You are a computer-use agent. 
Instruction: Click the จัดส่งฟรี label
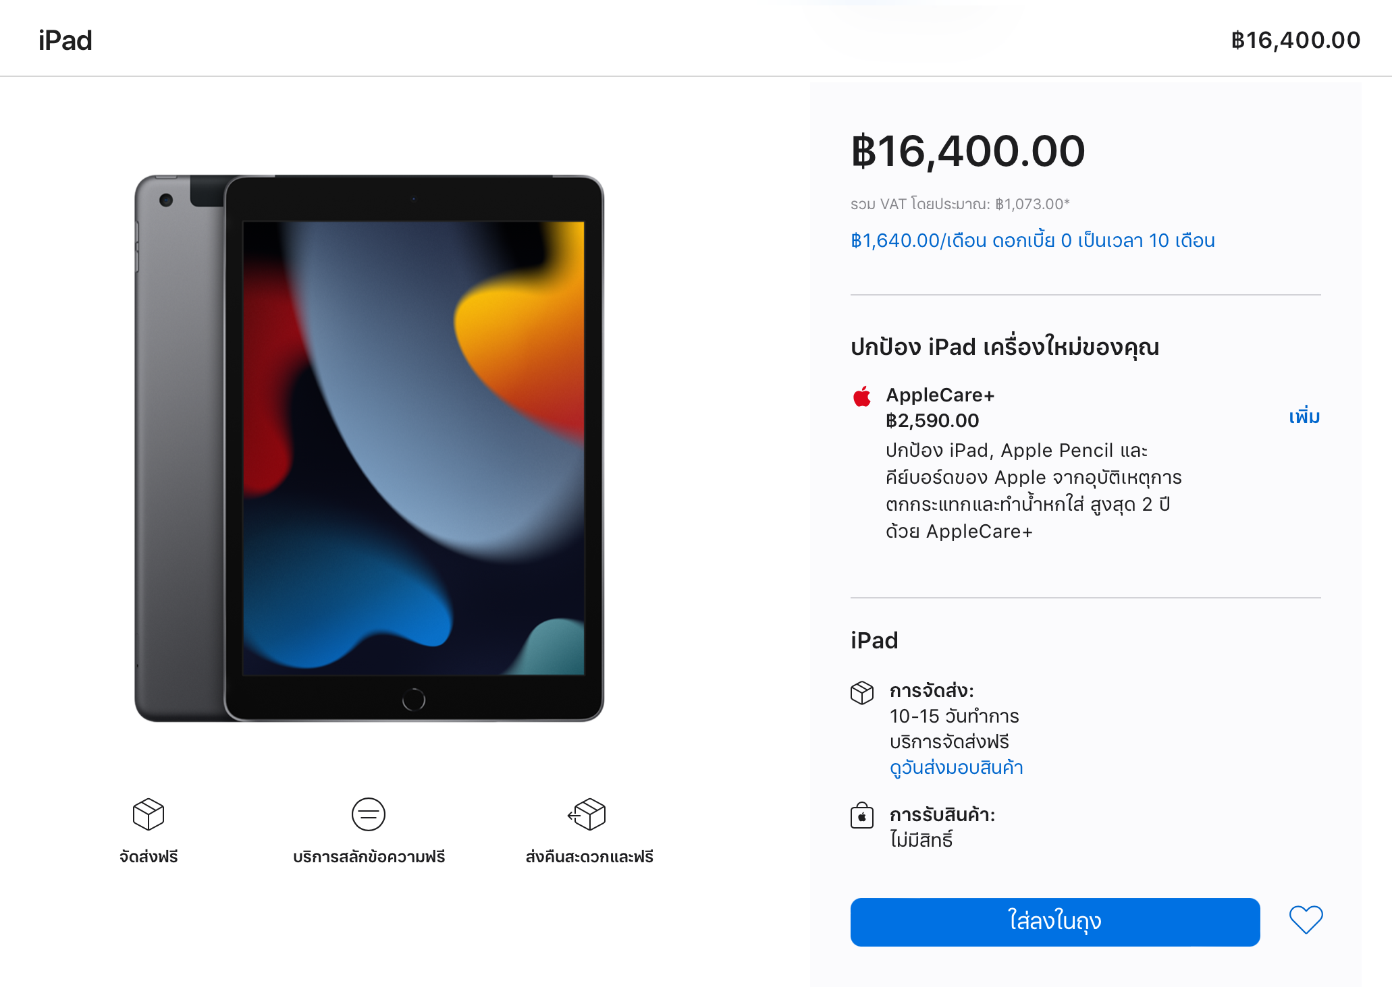point(149,857)
